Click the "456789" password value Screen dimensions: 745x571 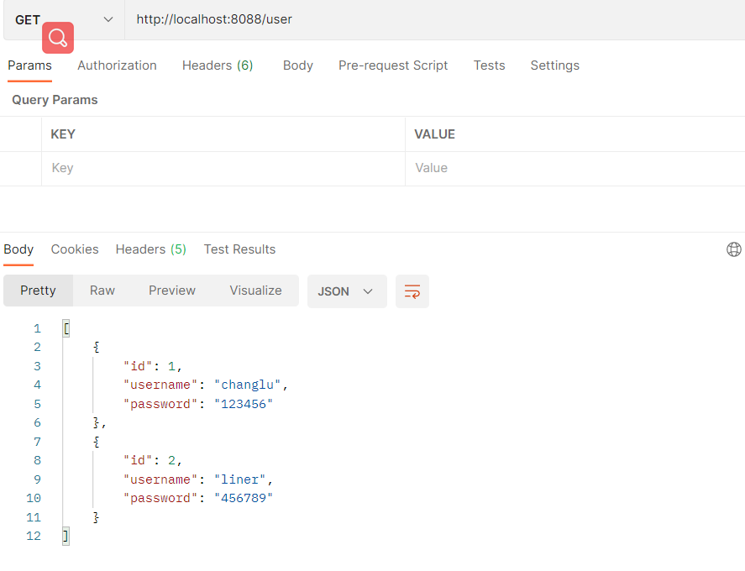tap(244, 498)
